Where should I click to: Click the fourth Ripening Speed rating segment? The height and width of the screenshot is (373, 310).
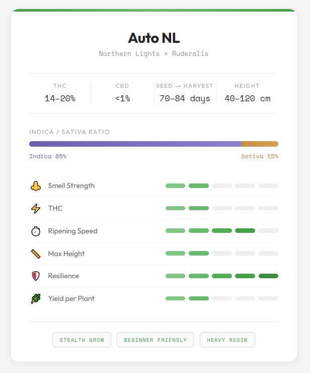tap(245, 231)
